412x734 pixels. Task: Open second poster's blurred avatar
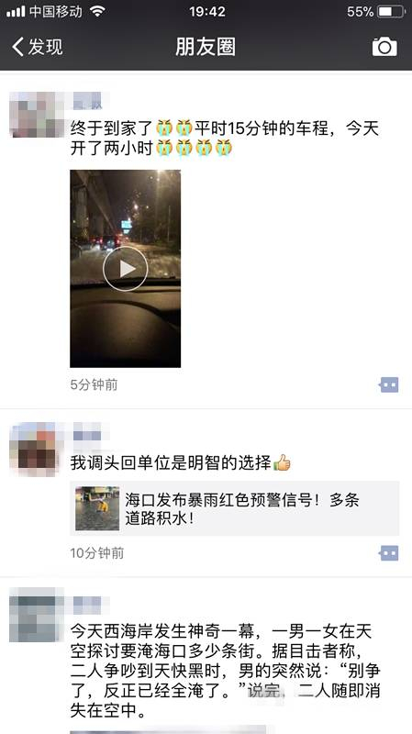(37, 448)
